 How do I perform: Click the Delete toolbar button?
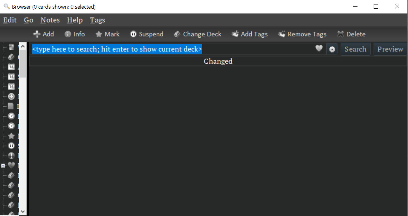(351, 34)
